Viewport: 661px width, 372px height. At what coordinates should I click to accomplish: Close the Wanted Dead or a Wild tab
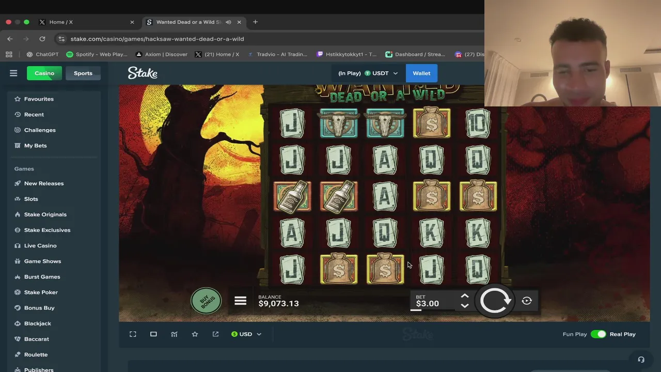239,22
